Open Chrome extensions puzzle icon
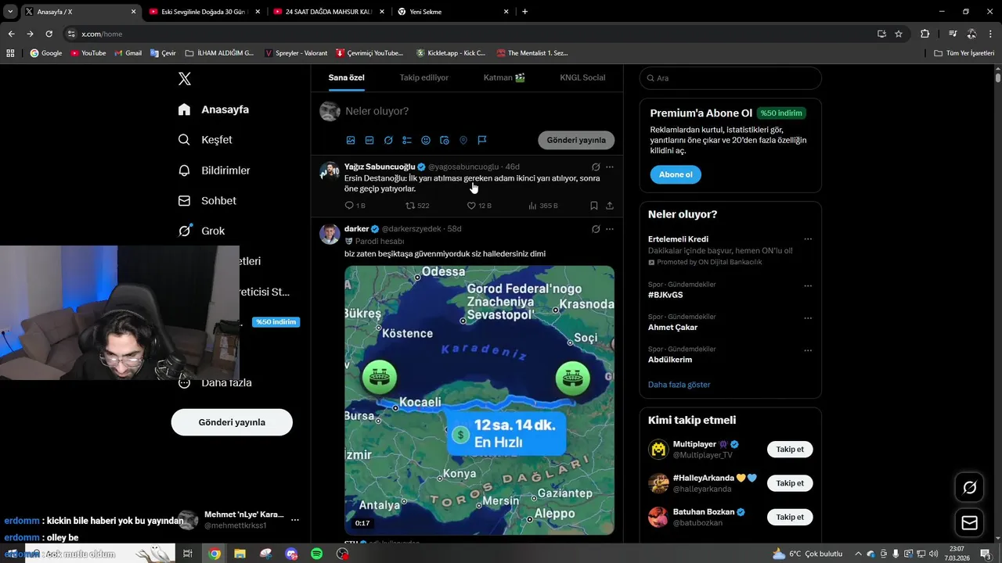 coord(925,34)
